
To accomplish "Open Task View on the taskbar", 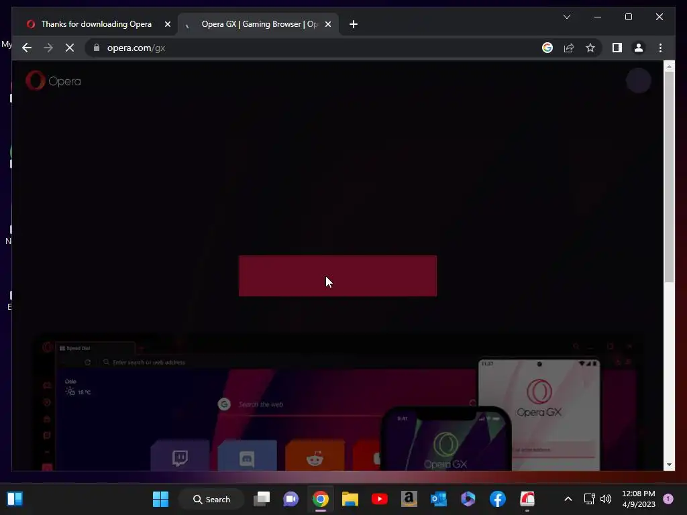I will (262, 499).
